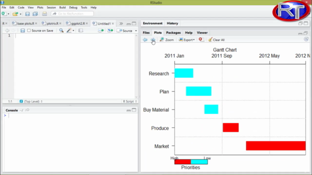This screenshot has width=312, height=175.
Task: Open the Help menu
Action: coord(93,7)
